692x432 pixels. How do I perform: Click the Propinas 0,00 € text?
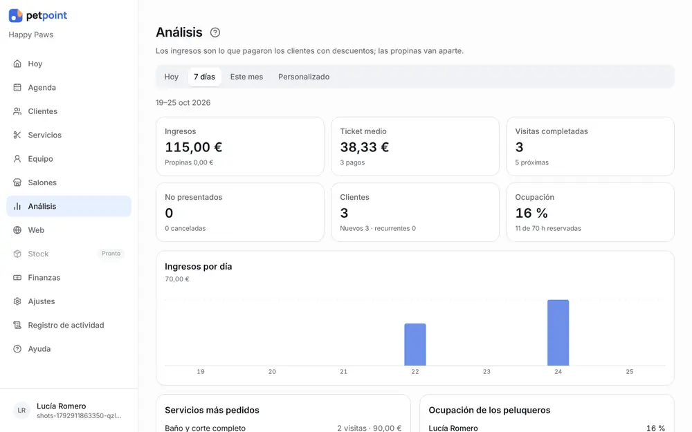pyautogui.click(x=189, y=162)
